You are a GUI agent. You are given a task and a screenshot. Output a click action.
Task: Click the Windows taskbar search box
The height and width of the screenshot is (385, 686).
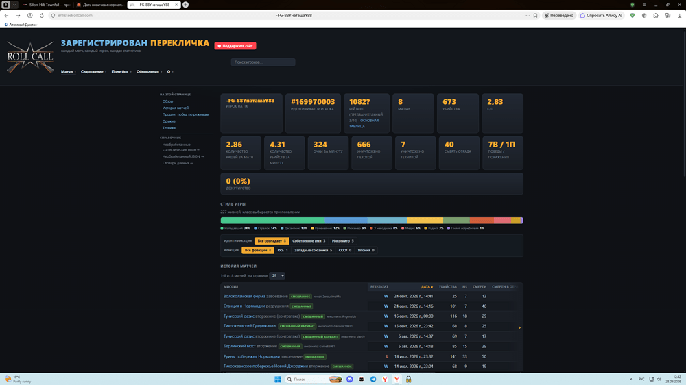click(313, 380)
